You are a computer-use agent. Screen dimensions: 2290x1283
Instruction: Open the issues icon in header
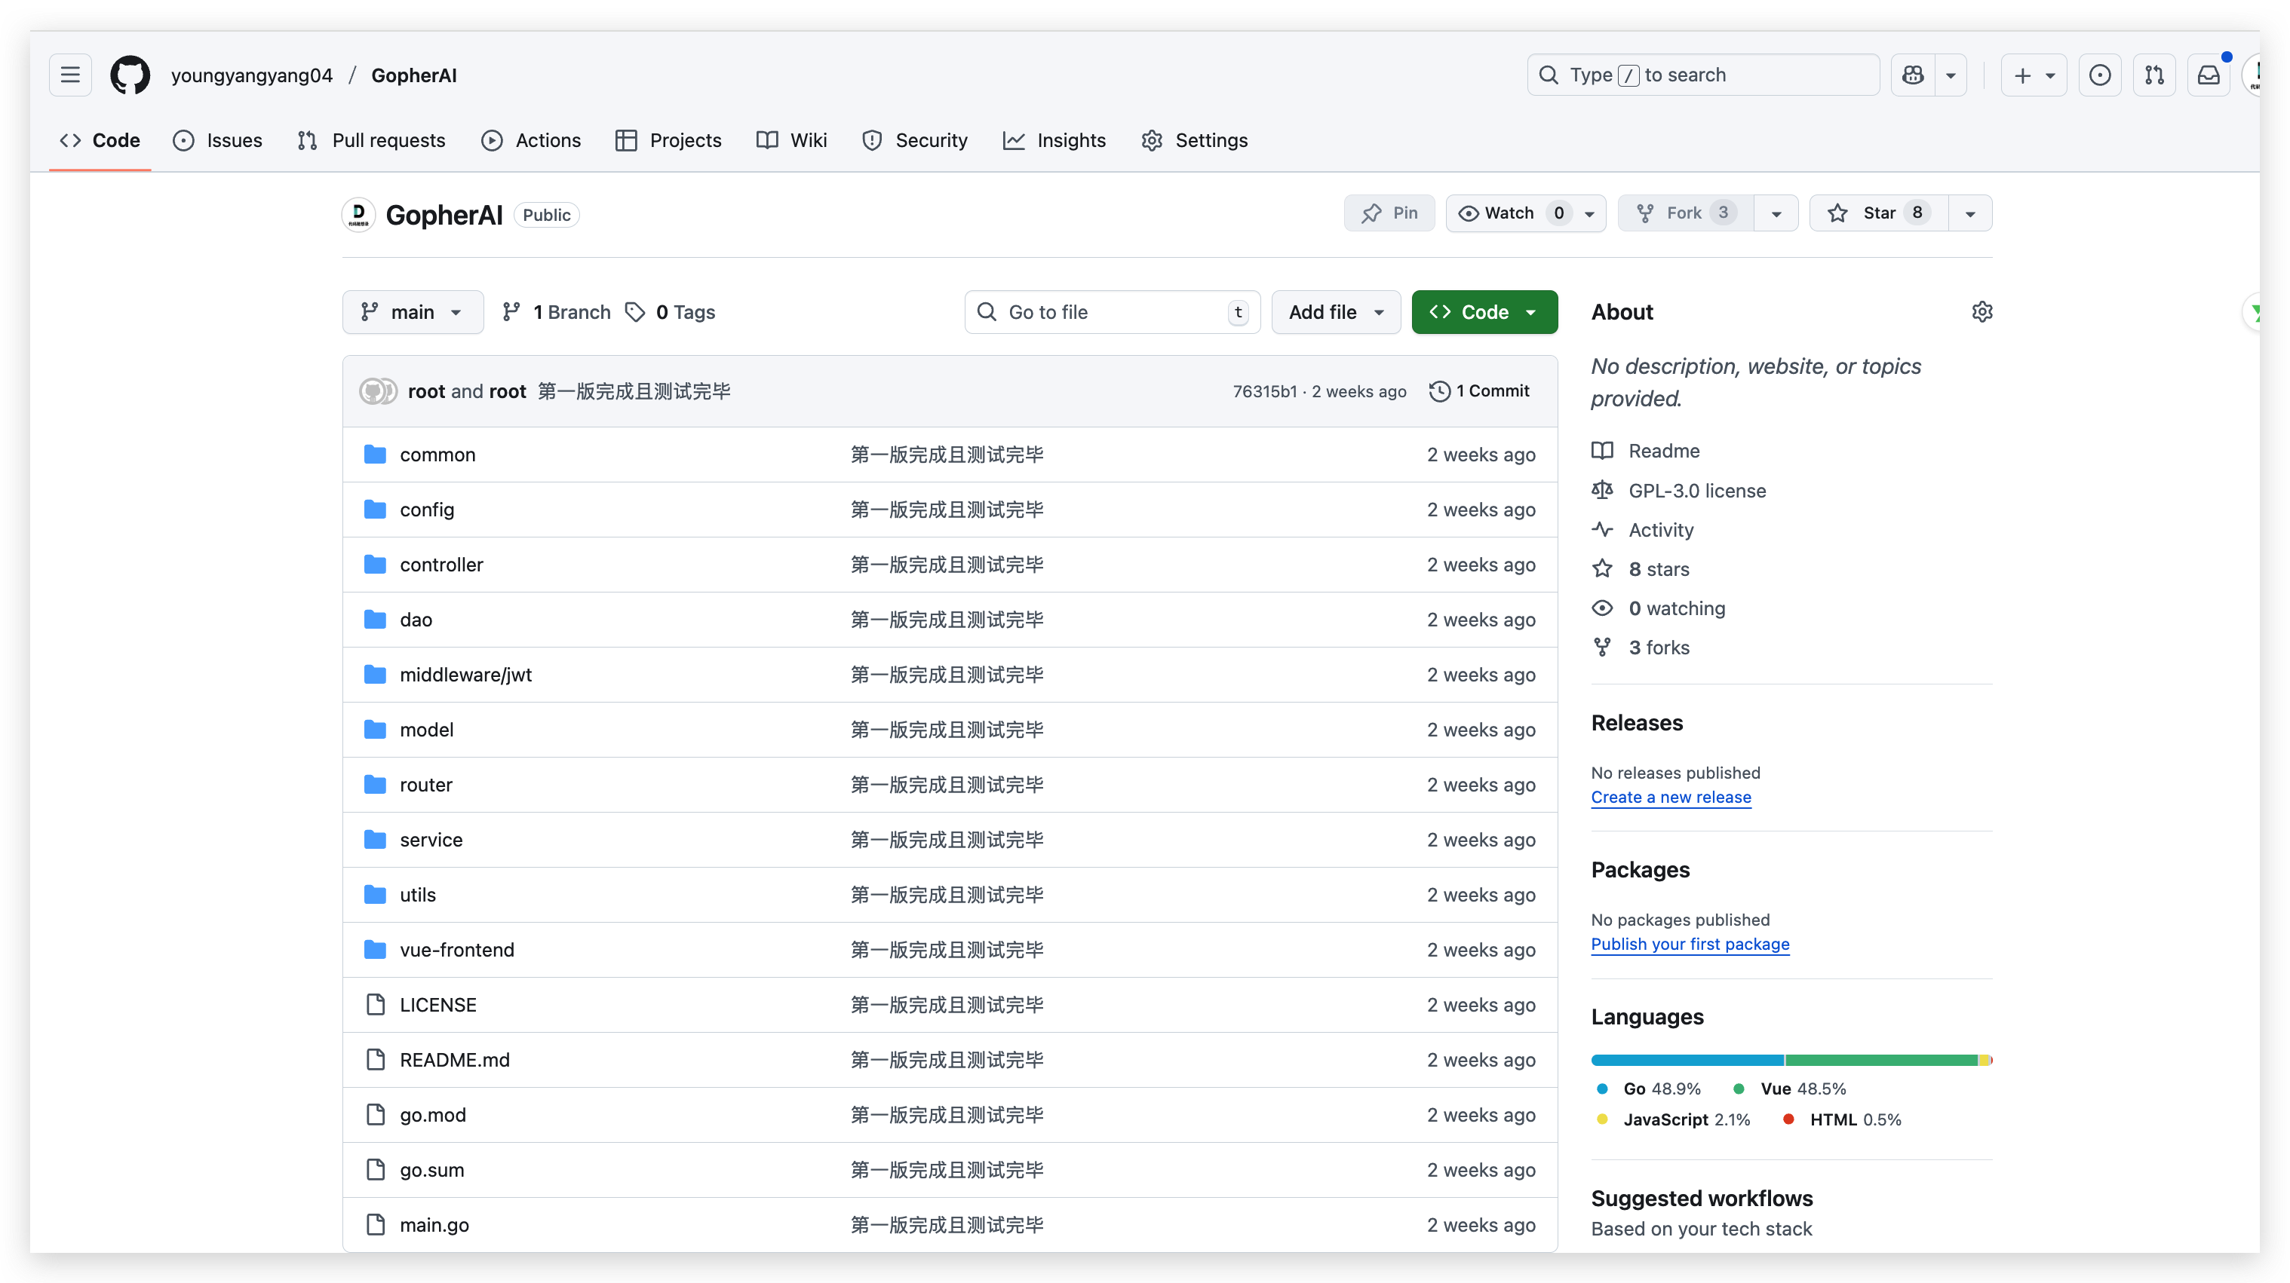tap(2100, 75)
